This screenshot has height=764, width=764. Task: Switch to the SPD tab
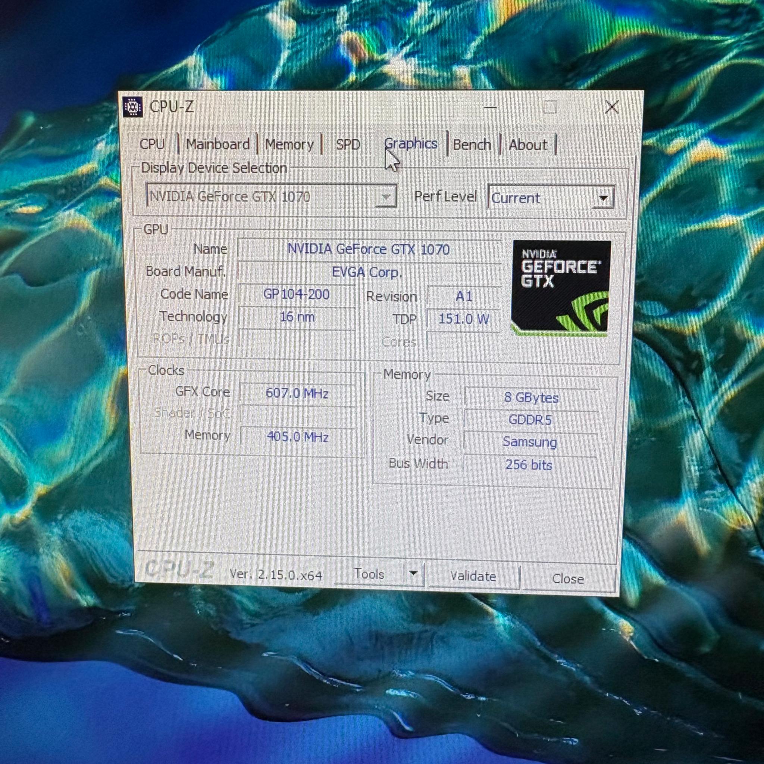click(348, 144)
